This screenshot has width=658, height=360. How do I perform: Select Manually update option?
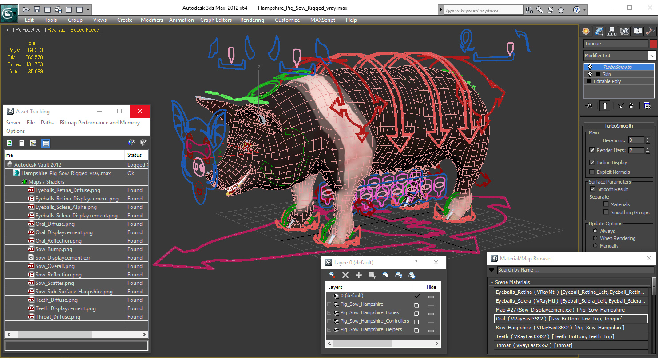click(595, 245)
